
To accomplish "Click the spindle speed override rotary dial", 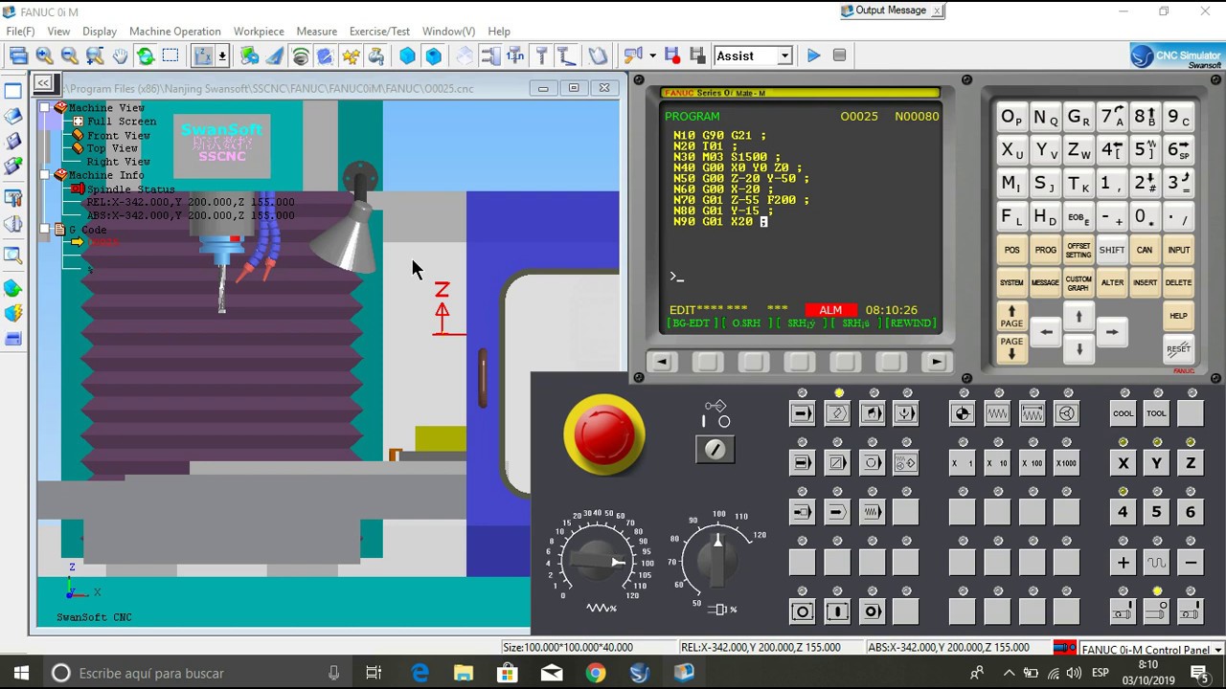I will click(x=717, y=559).
